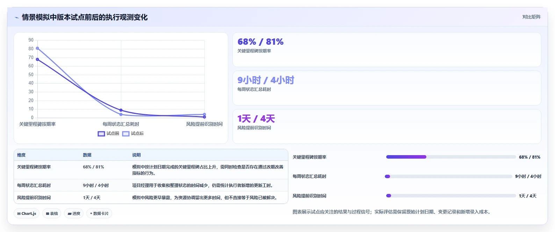Click the 对比矩阵 label in header
Screen dimensions: 555x232
pyautogui.click(x=531, y=17)
